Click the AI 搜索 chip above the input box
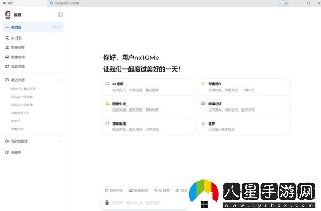 pyautogui.click(x=162, y=190)
